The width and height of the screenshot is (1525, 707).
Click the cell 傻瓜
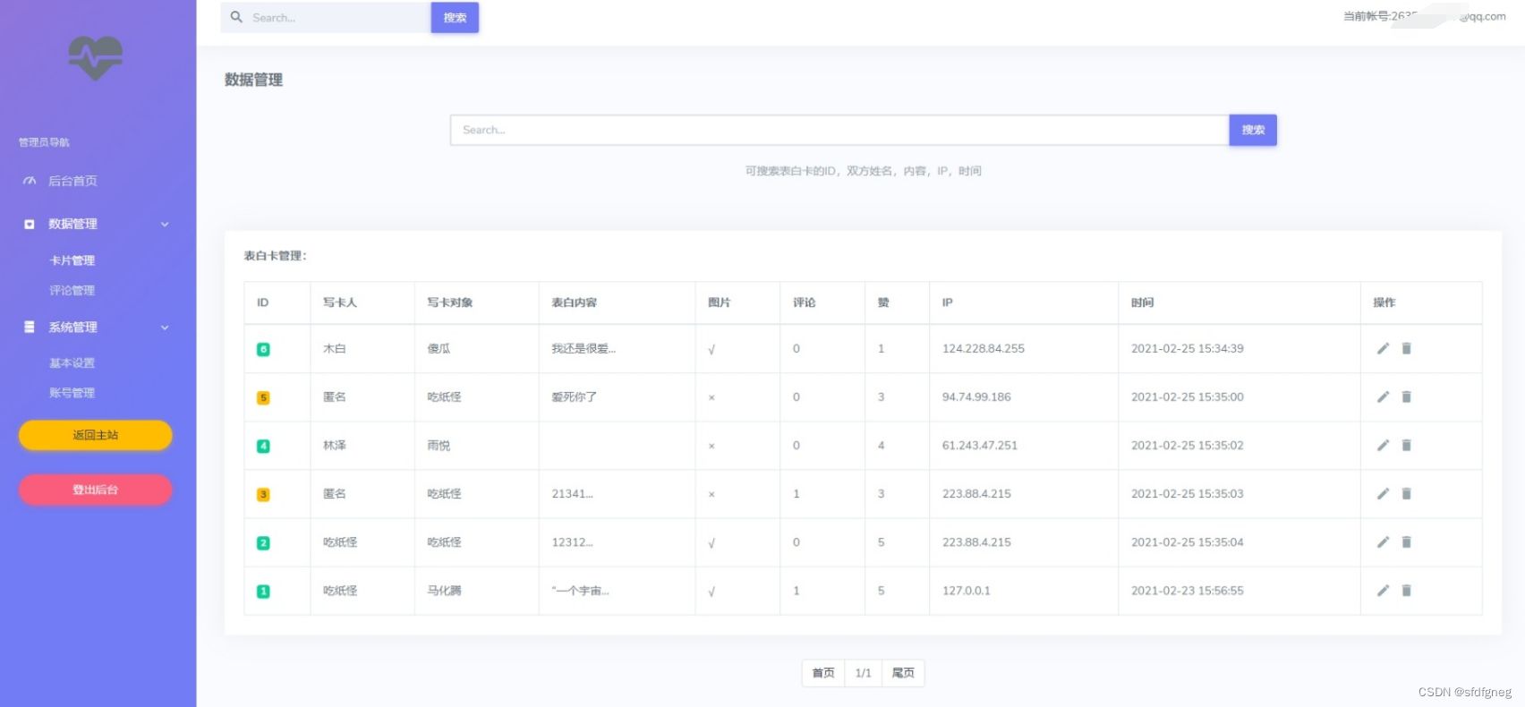point(439,348)
